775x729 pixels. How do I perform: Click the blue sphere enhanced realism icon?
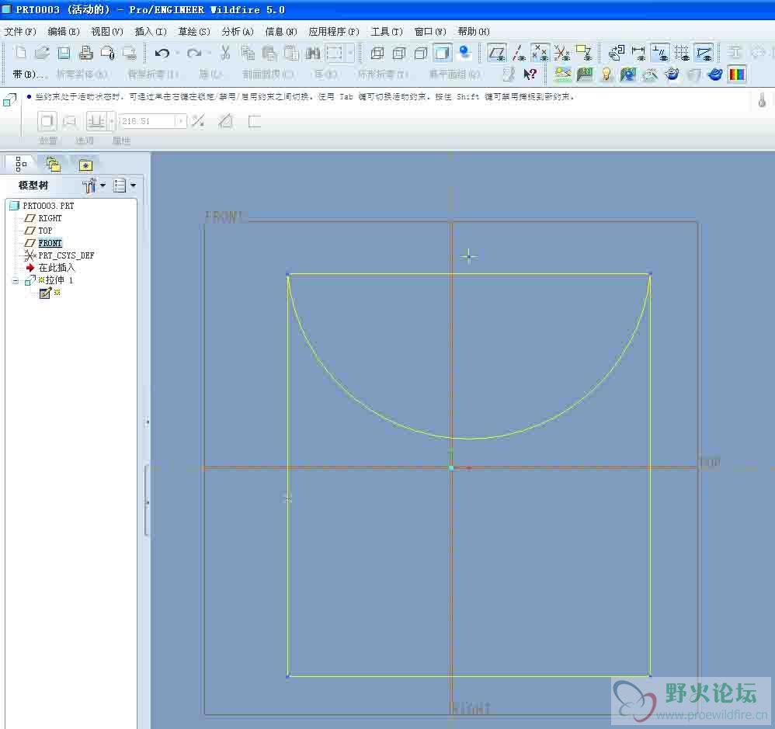coord(464,52)
